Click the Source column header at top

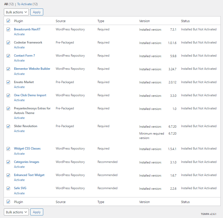[61, 21]
